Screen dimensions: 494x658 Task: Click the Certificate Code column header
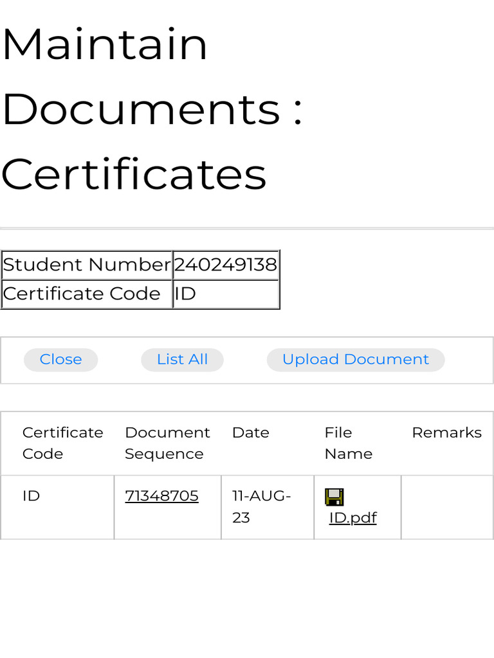(63, 443)
